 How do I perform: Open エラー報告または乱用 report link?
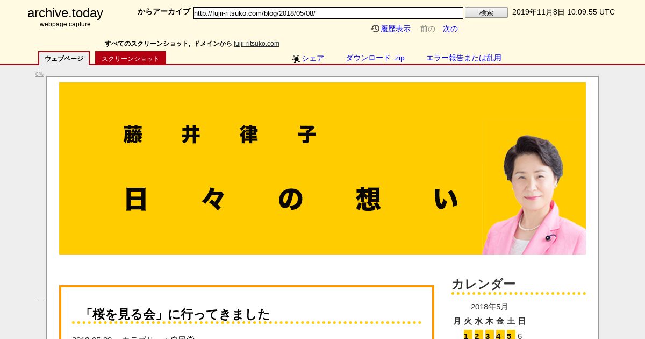tap(463, 58)
